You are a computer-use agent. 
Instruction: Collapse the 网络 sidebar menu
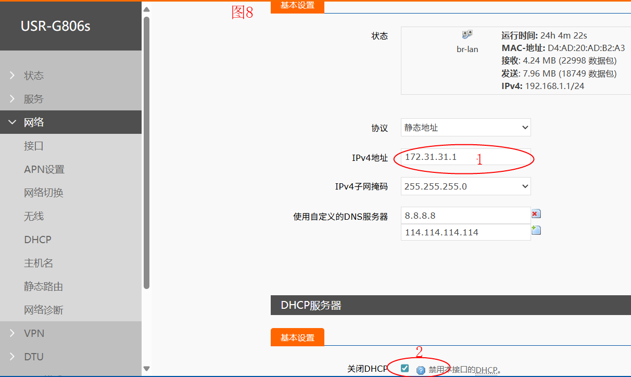coord(71,122)
